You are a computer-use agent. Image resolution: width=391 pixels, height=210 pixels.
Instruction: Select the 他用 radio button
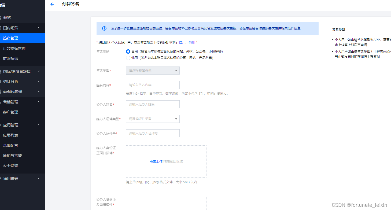click(x=128, y=58)
